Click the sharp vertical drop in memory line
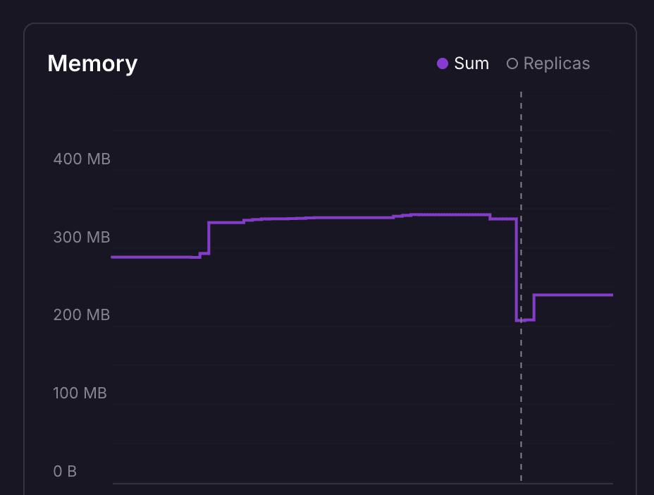654x495 pixels. 517,268
